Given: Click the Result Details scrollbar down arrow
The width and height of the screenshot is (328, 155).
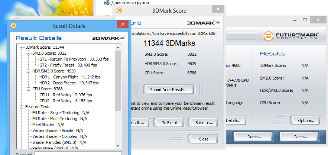Looking at the screenshot, I should click(x=118, y=145).
